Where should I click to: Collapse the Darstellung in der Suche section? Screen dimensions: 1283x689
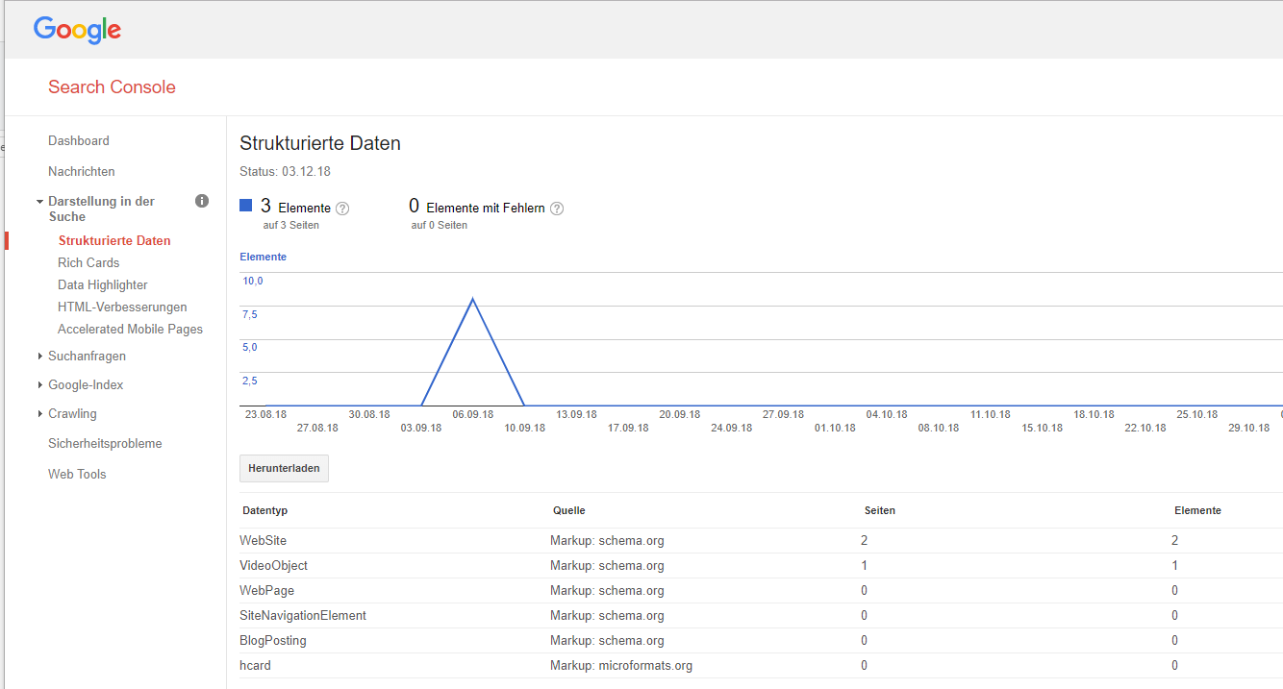click(x=39, y=202)
